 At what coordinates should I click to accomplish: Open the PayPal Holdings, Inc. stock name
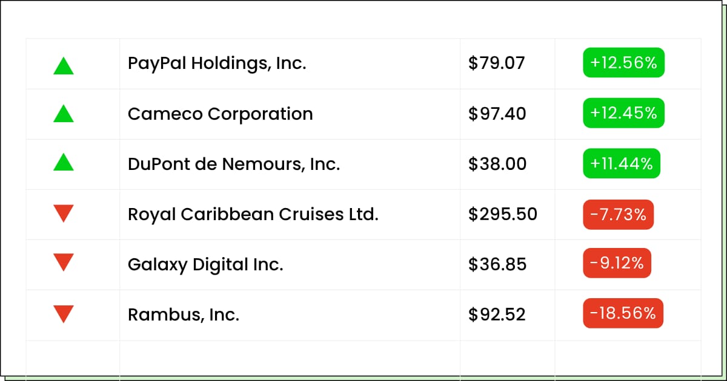(217, 63)
